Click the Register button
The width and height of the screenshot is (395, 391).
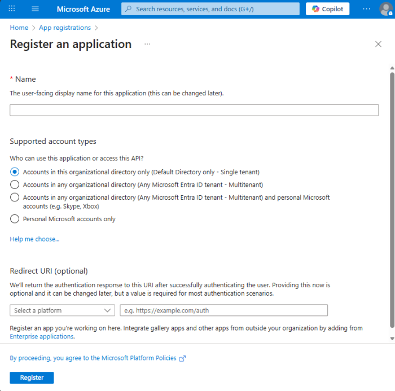tap(32, 377)
